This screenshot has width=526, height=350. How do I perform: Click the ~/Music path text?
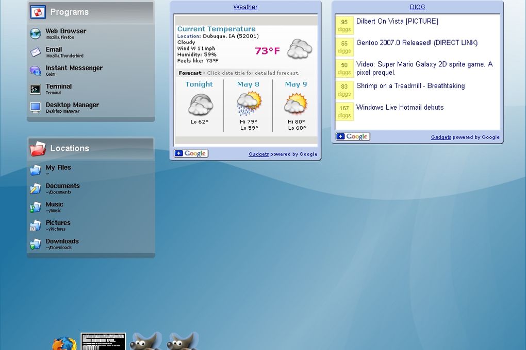tap(53, 211)
